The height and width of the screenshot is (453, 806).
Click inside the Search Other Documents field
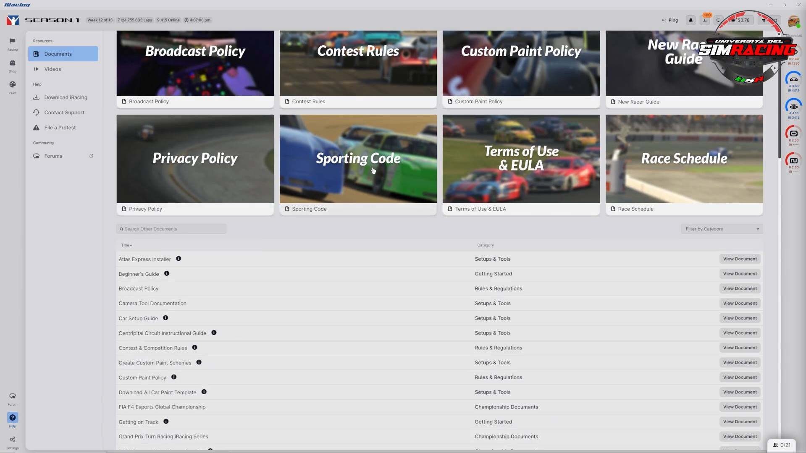coord(171,229)
